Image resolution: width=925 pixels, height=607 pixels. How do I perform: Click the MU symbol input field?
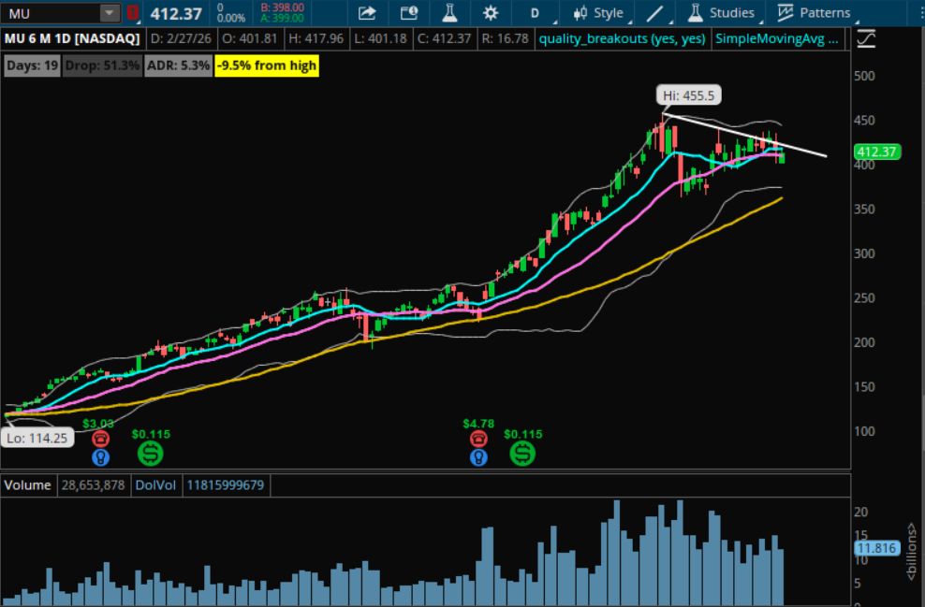pos(50,13)
